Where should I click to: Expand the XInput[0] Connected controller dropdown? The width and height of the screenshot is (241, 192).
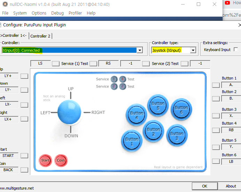click(140, 50)
